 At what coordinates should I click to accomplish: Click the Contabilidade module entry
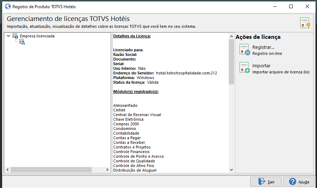point(126,133)
